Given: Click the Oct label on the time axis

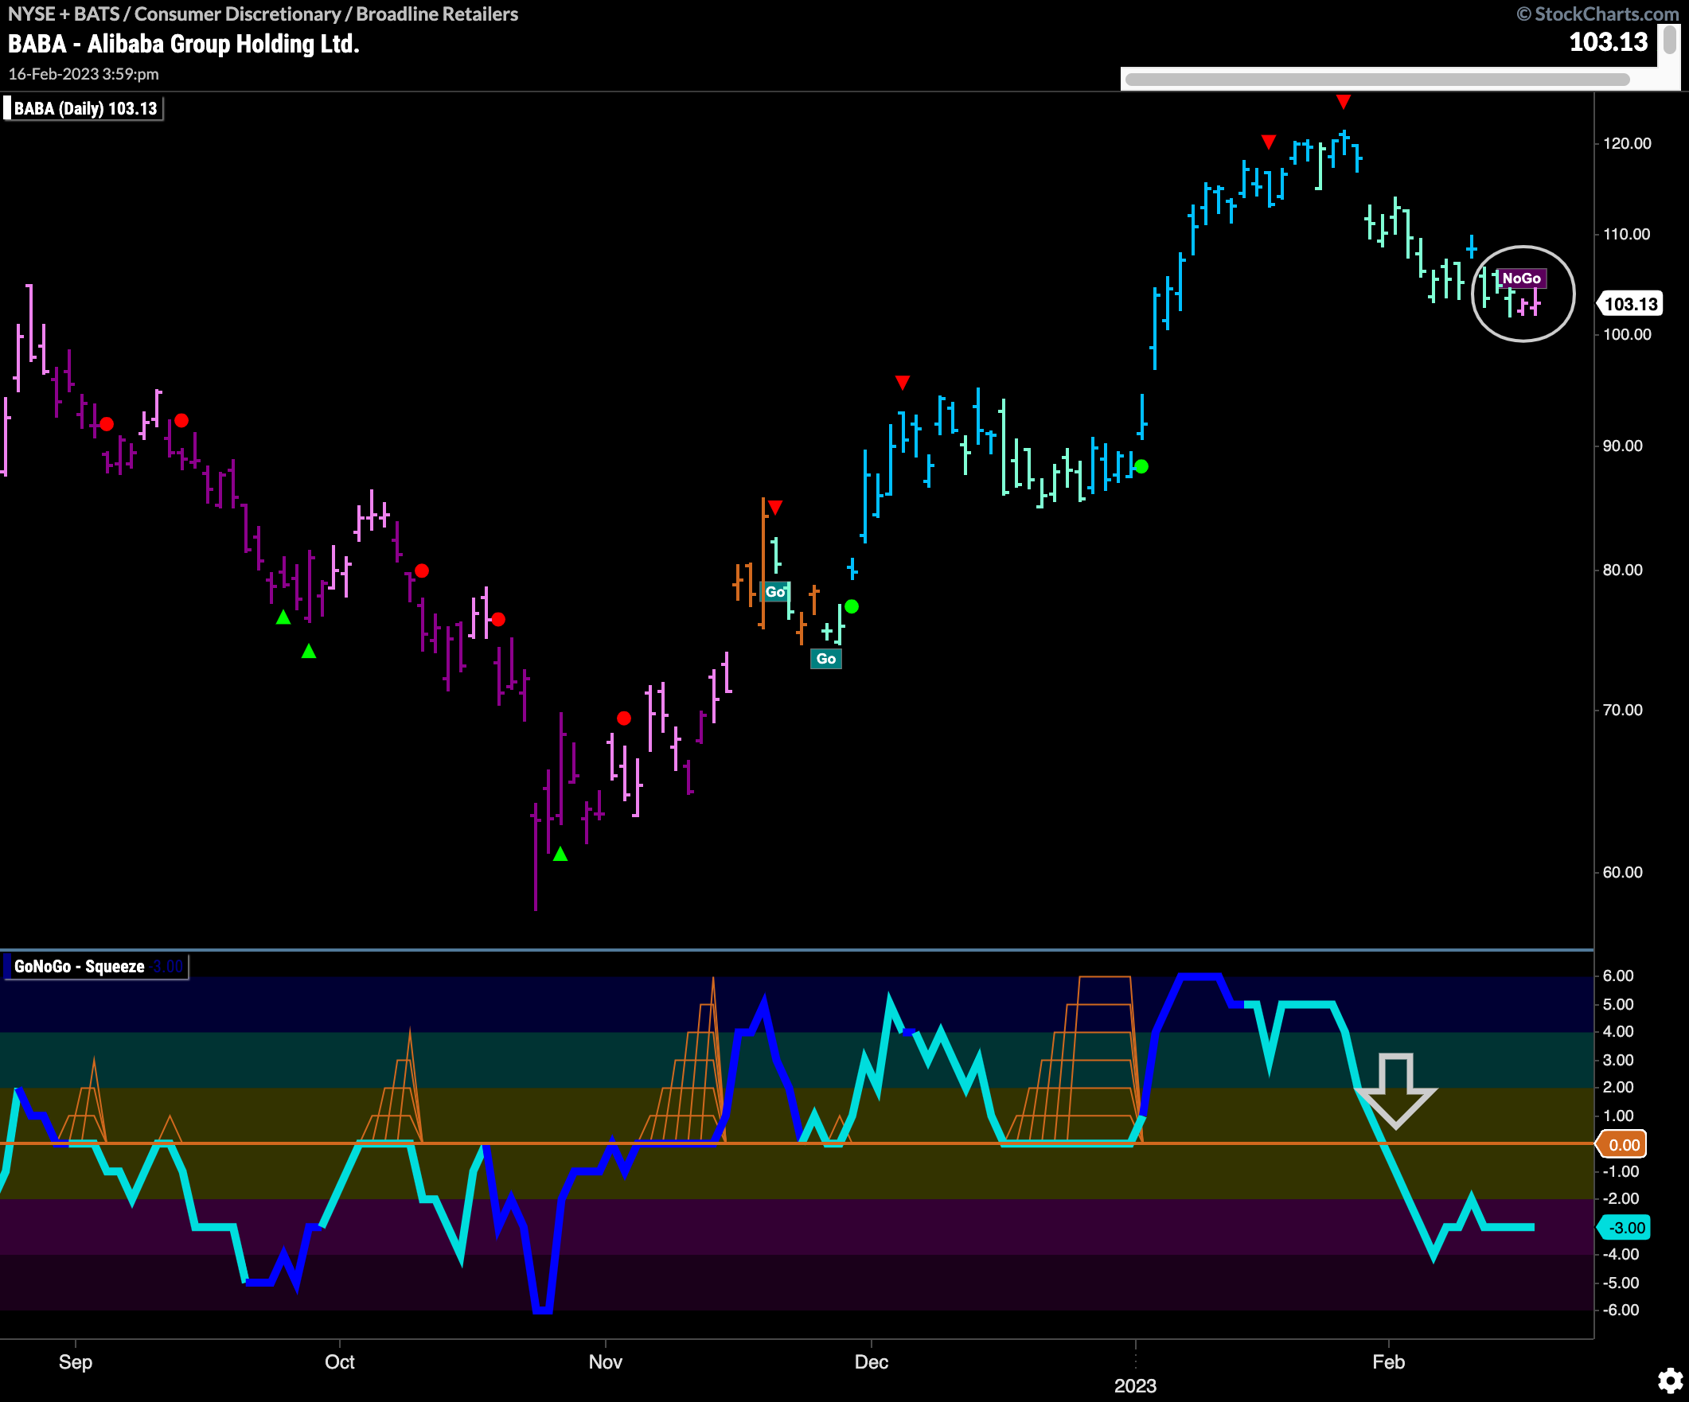Looking at the screenshot, I should [339, 1361].
